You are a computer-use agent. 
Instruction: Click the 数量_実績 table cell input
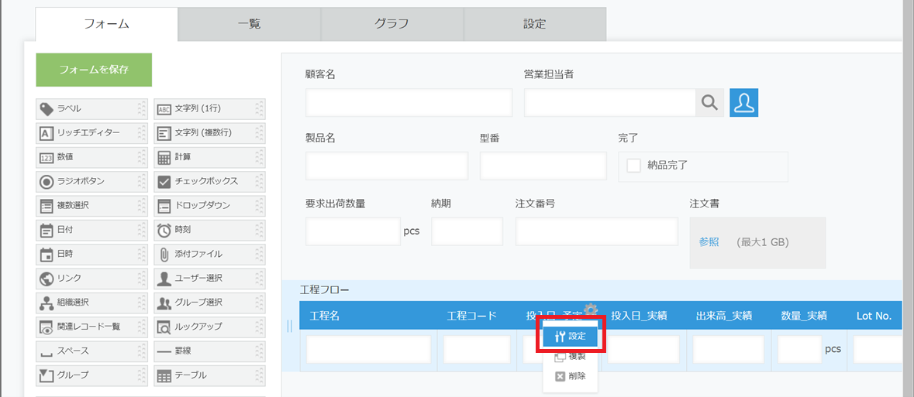[800, 349]
